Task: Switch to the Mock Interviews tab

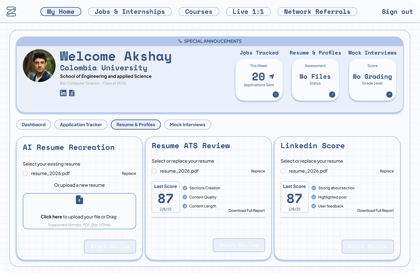Action: pyautogui.click(x=188, y=125)
